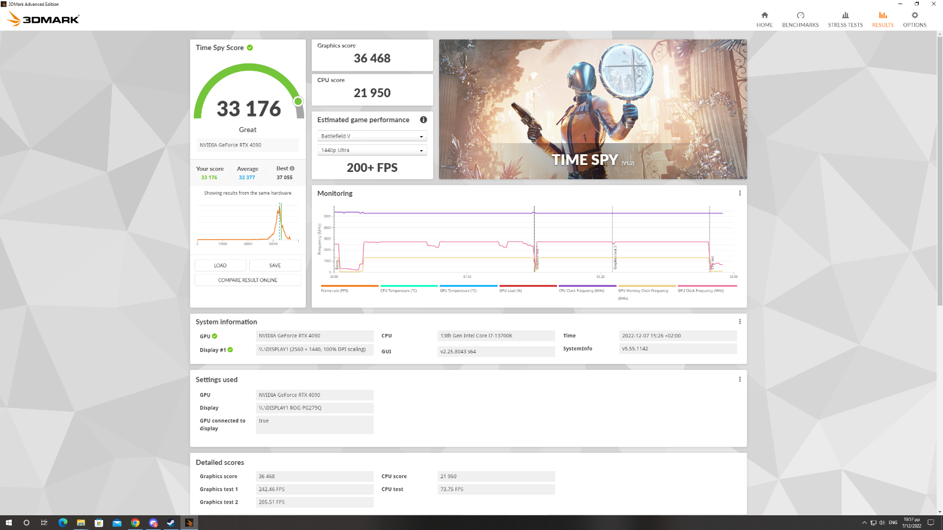Viewport: 943px width, 530px height.
Task: Open the Monitoring panel three-dot menu
Action: tap(740, 193)
